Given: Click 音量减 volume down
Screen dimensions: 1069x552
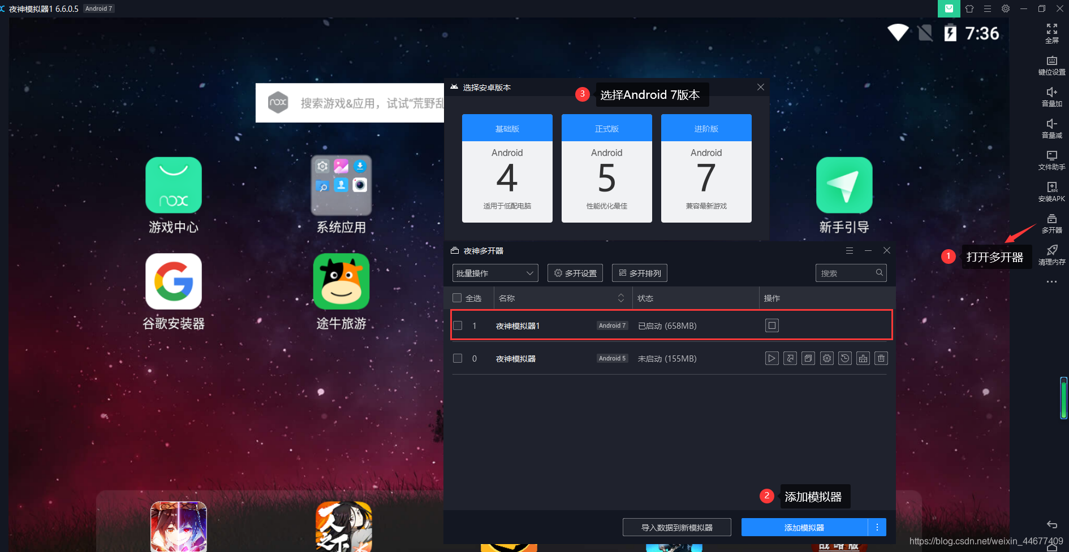Looking at the screenshot, I should click(1052, 128).
